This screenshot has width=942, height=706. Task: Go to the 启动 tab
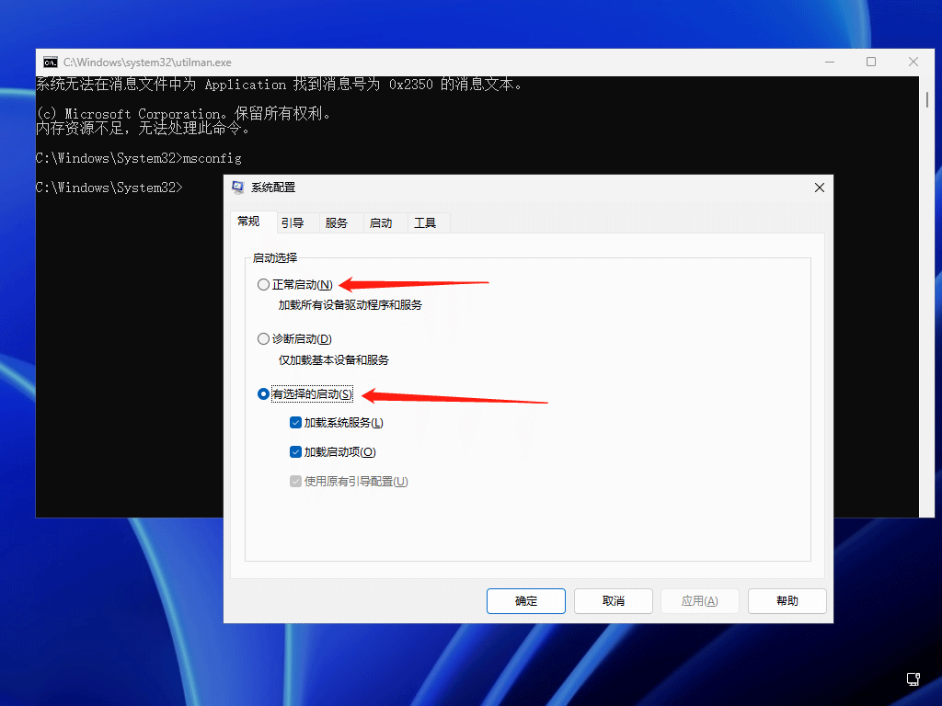(381, 223)
